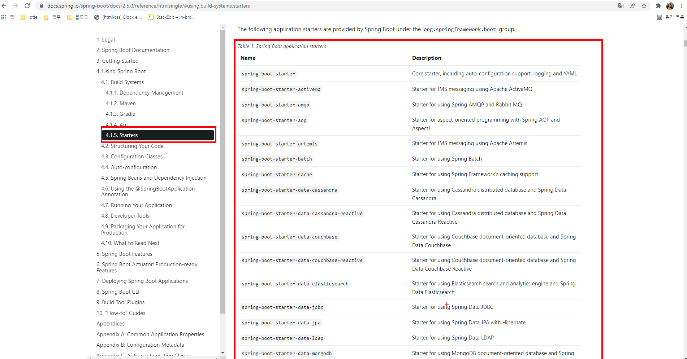Image resolution: width=687 pixels, height=359 pixels.
Task: Open the lotte bookmark folder
Action: tap(29, 17)
